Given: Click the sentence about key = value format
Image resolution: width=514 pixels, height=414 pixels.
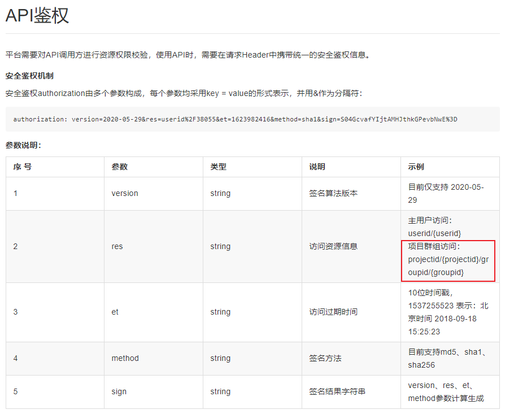Looking at the screenshot, I should (x=184, y=93).
